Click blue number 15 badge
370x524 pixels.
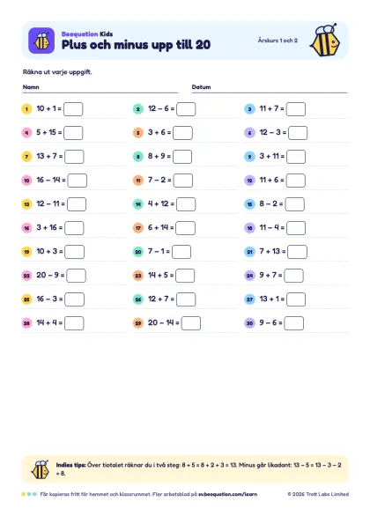249,203
